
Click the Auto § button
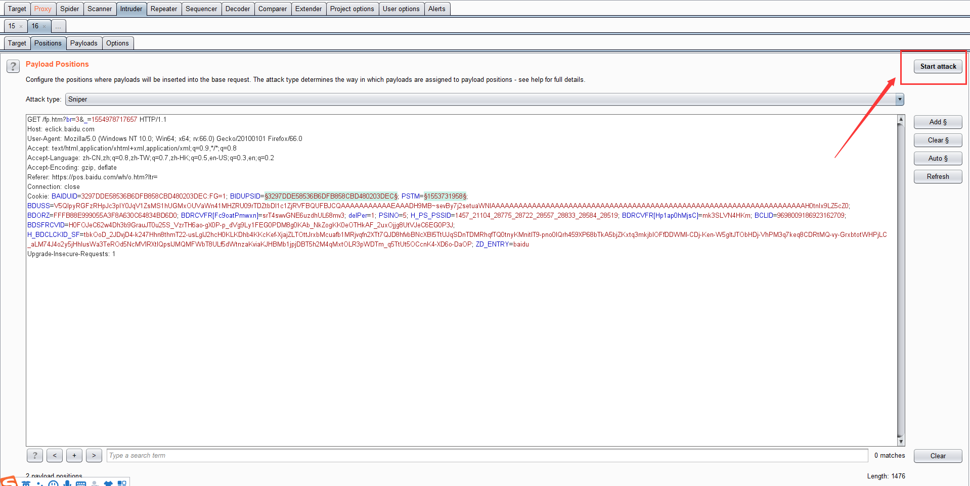(937, 158)
